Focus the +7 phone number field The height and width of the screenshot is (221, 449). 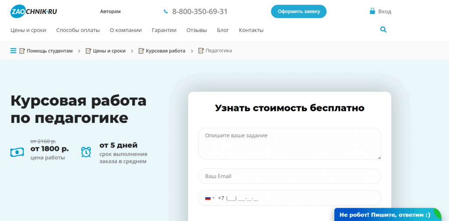[x=290, y=198]
